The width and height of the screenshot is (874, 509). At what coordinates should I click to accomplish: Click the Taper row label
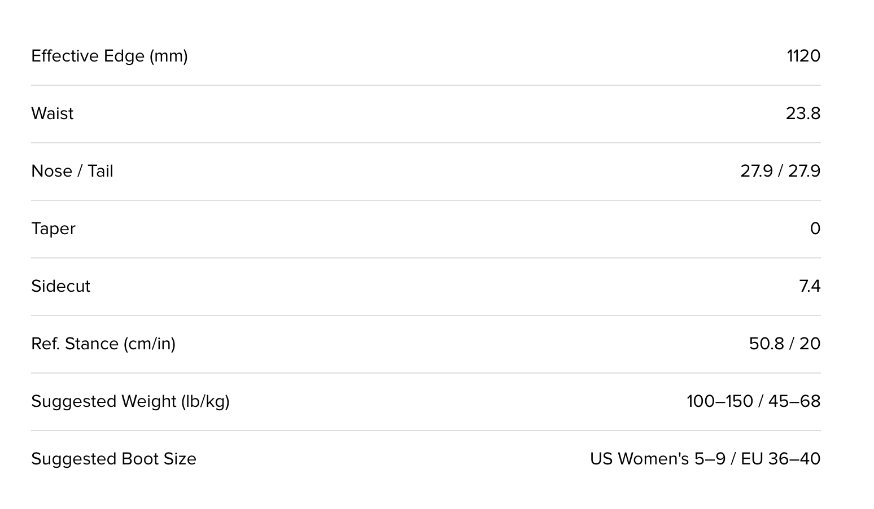(53, 229)
